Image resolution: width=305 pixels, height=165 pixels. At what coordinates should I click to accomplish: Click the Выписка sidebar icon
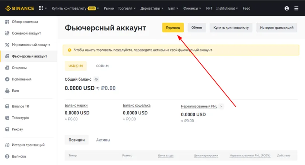[7, 156]
